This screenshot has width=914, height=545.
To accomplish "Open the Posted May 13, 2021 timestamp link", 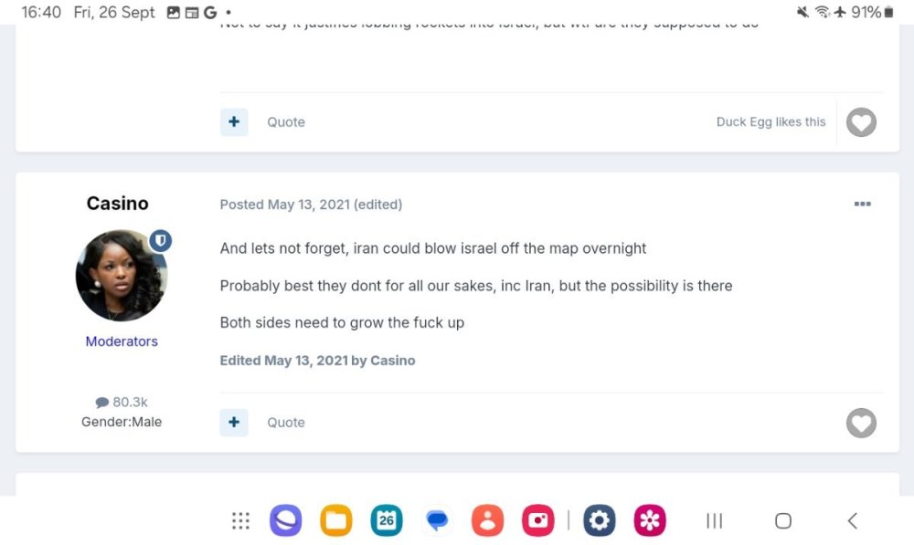I will (x=284, y=204).
